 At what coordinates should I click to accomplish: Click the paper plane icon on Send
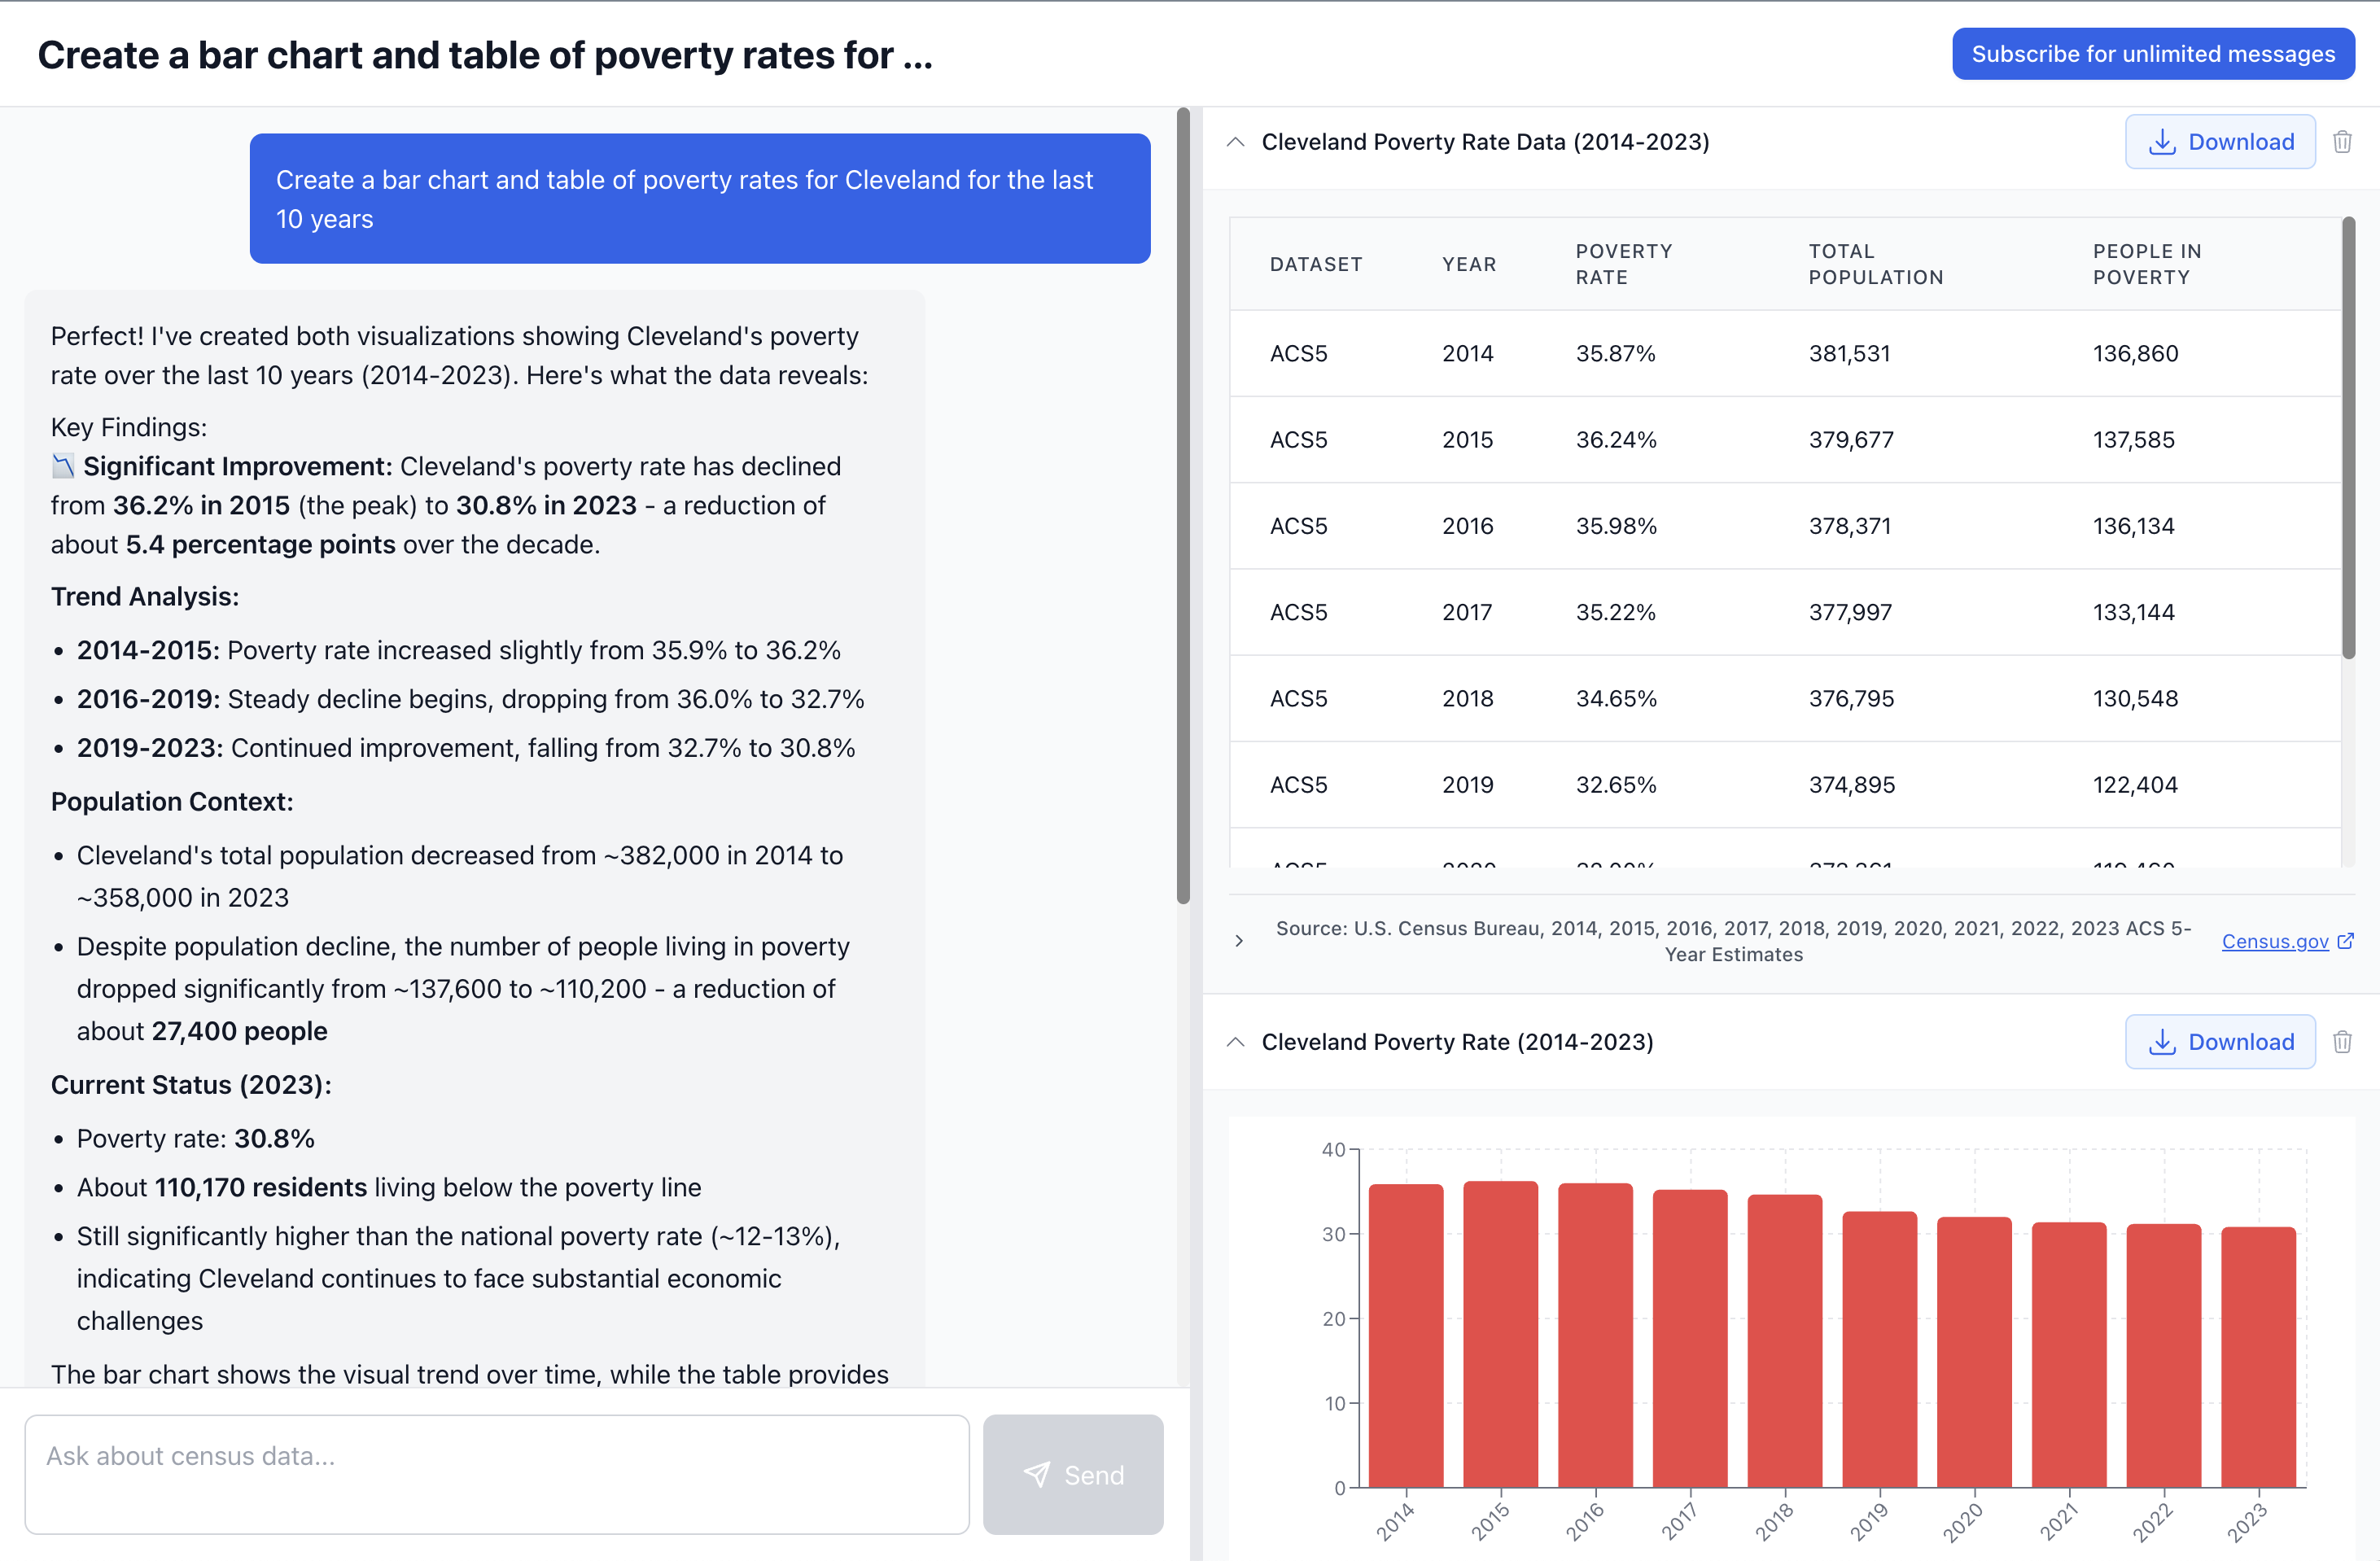click(x=1038, y=1474)
